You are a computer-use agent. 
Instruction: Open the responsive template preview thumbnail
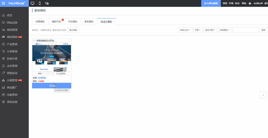[52, 57]
